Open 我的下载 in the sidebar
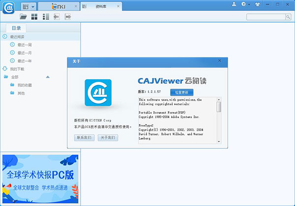295x206 pixels. 17,69
